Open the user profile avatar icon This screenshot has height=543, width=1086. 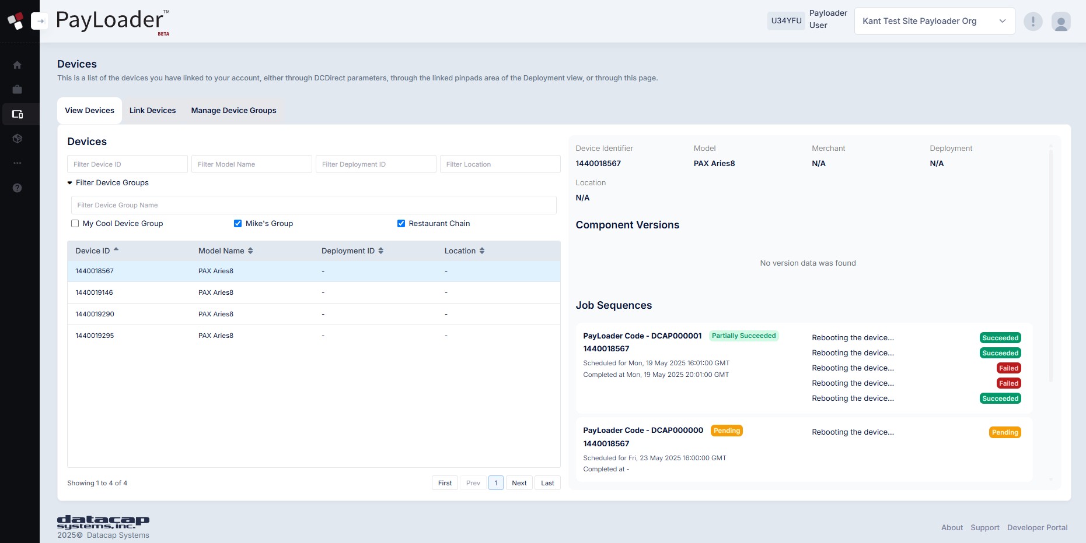click(x=1061, y=22)
